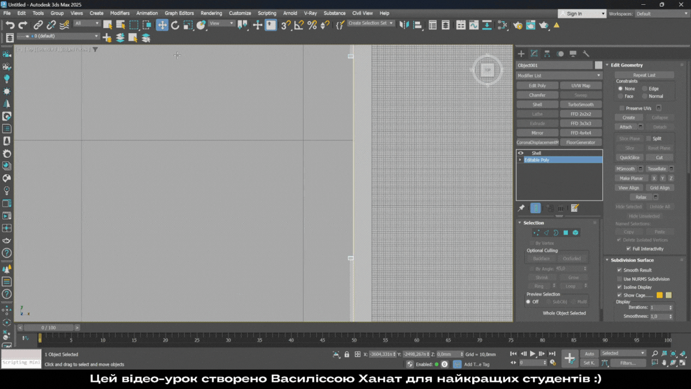This screenshot has width=691, height=389.
Task: Activate the Select and Move tool
Action: (x=162, y=25)
